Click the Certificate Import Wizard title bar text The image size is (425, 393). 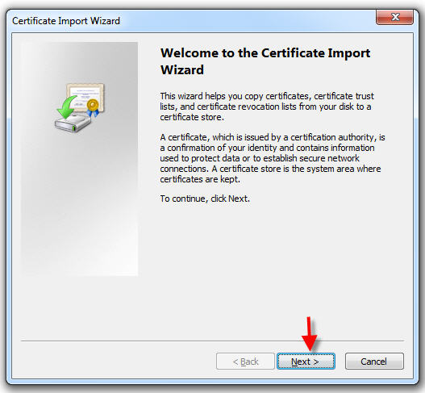[66, 21]
